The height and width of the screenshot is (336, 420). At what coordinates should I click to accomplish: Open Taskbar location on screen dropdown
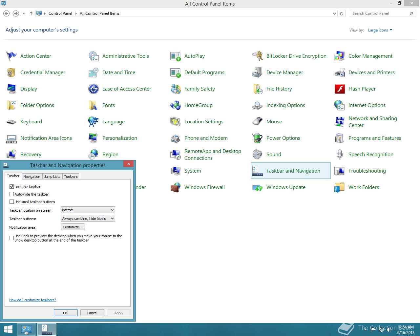coord(88,210)
